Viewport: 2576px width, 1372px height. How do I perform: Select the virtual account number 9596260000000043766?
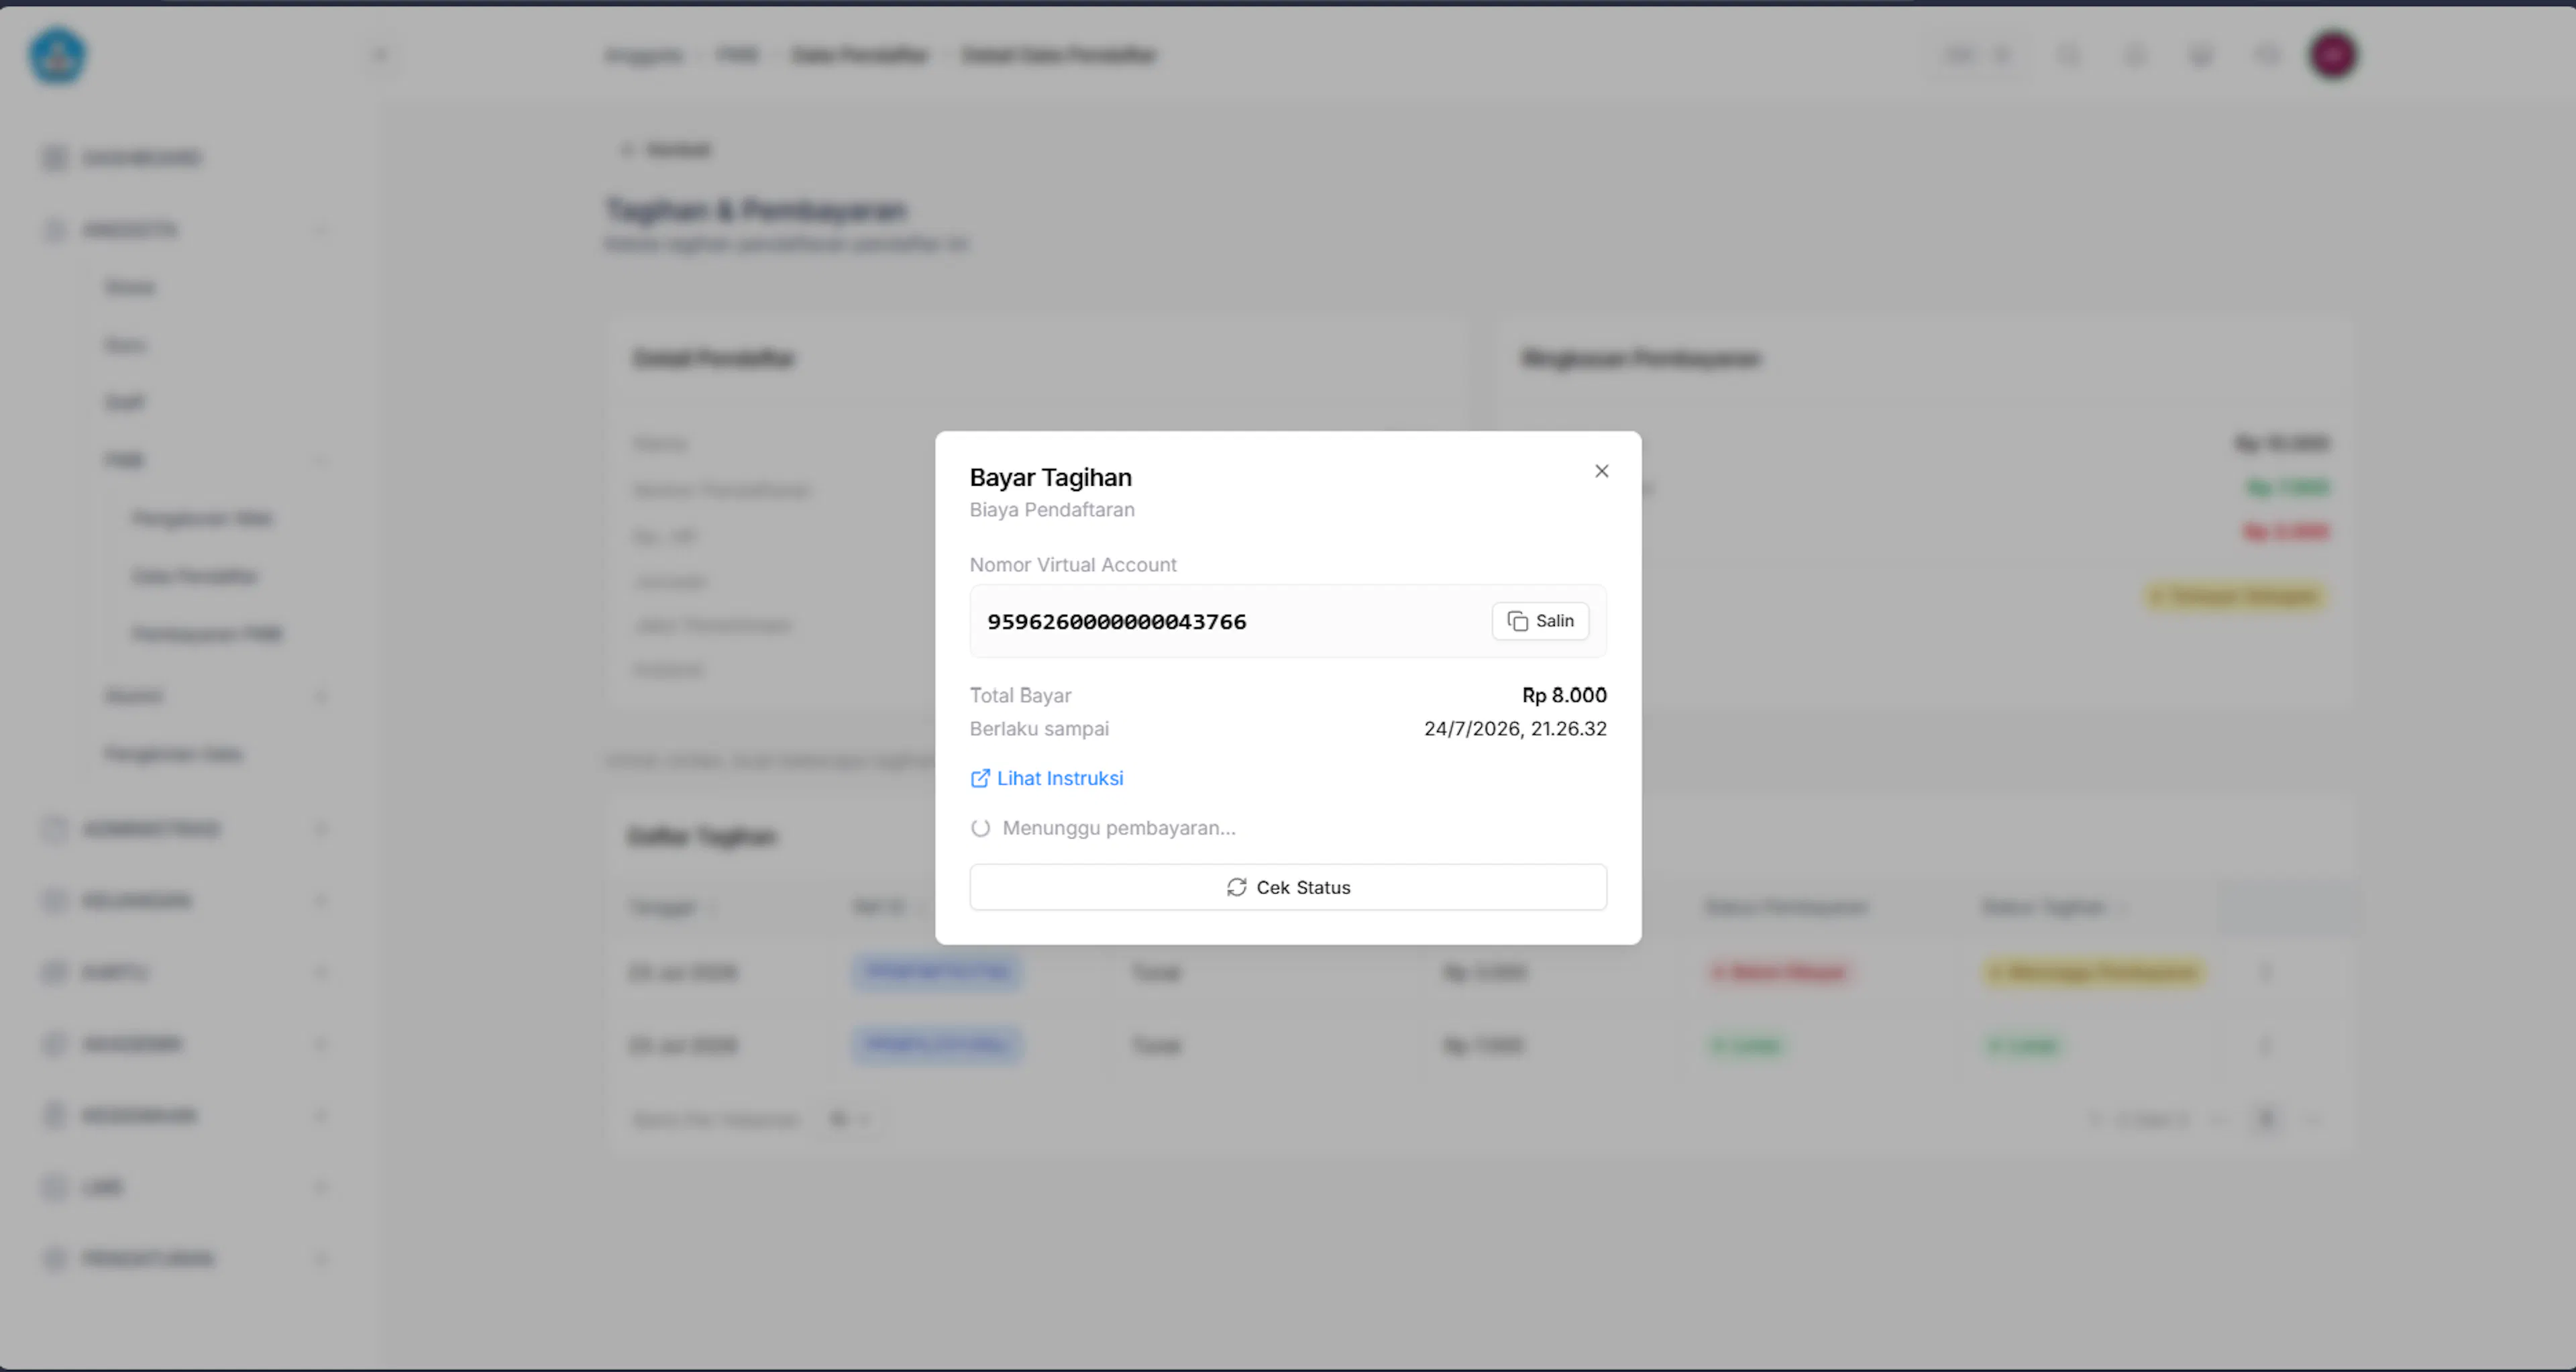click(x=1117, y=622)
